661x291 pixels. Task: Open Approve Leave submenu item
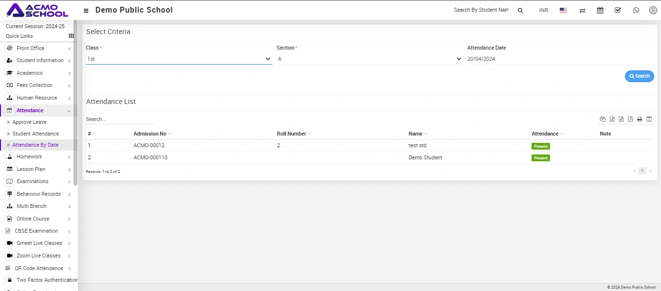pyautogui.click(x=29, y=122)
